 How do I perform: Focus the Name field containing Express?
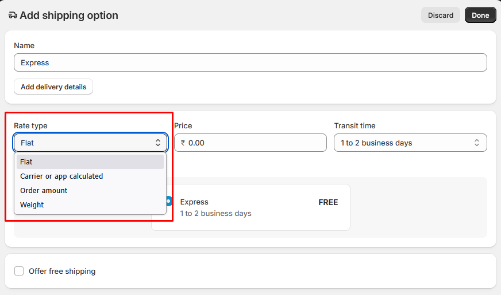click(250, 62)
